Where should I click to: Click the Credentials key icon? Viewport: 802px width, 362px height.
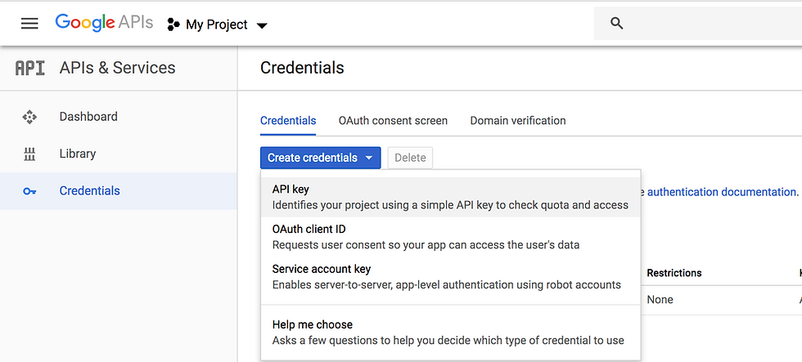(x=29, y=191)
